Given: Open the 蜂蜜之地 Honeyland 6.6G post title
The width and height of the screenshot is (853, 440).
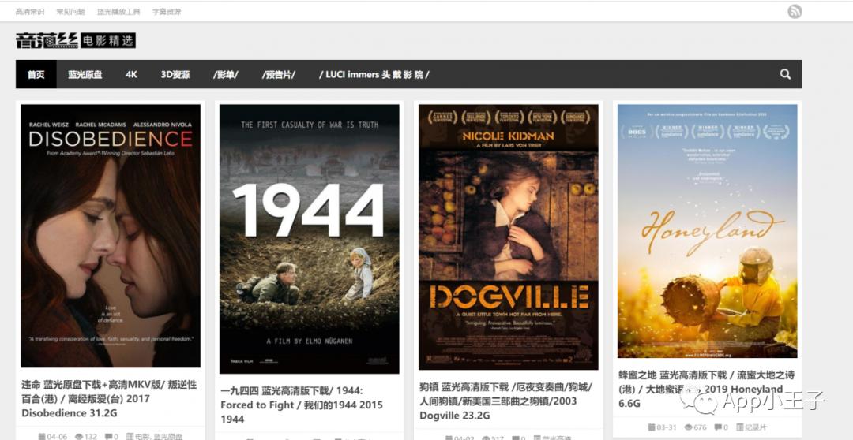Looking at the screenshot, I should tap(707, 389).
